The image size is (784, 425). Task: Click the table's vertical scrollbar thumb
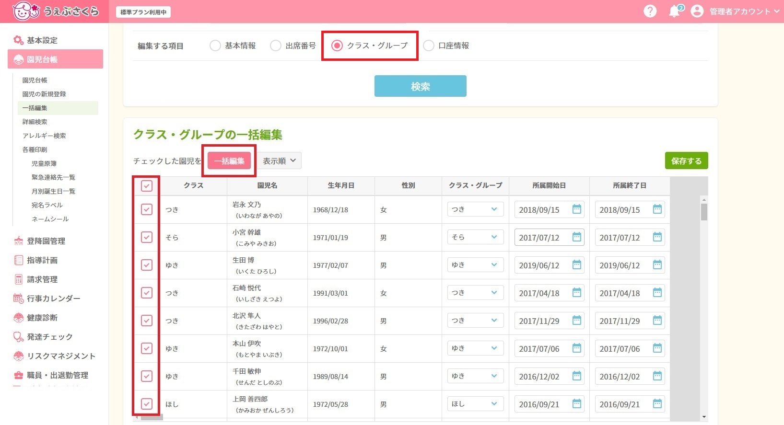coord(704,212)
